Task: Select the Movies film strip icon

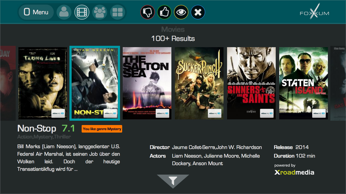Action: pyautogui.click(x=82, y=12)
